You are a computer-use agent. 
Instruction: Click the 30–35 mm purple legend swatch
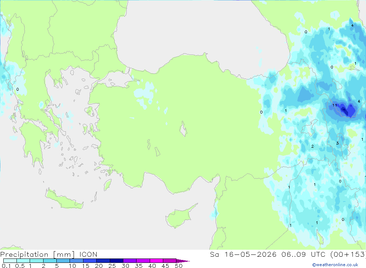click(x=130, y=261)
